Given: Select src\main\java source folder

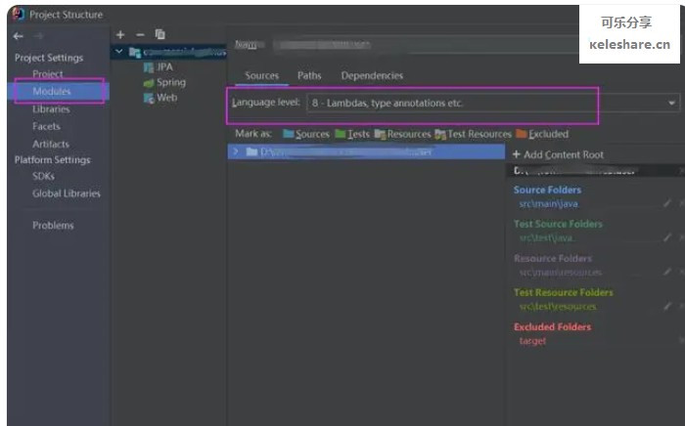Looking at the screenshot, I should pos(548,203).
